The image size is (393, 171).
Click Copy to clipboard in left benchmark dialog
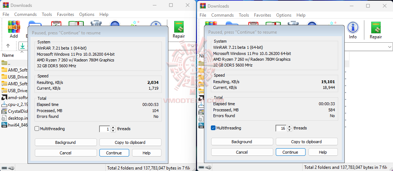click(x=130, y=142)
